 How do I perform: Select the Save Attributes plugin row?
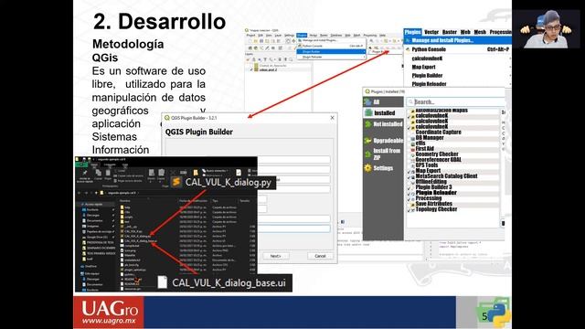(x=453, y=204)
